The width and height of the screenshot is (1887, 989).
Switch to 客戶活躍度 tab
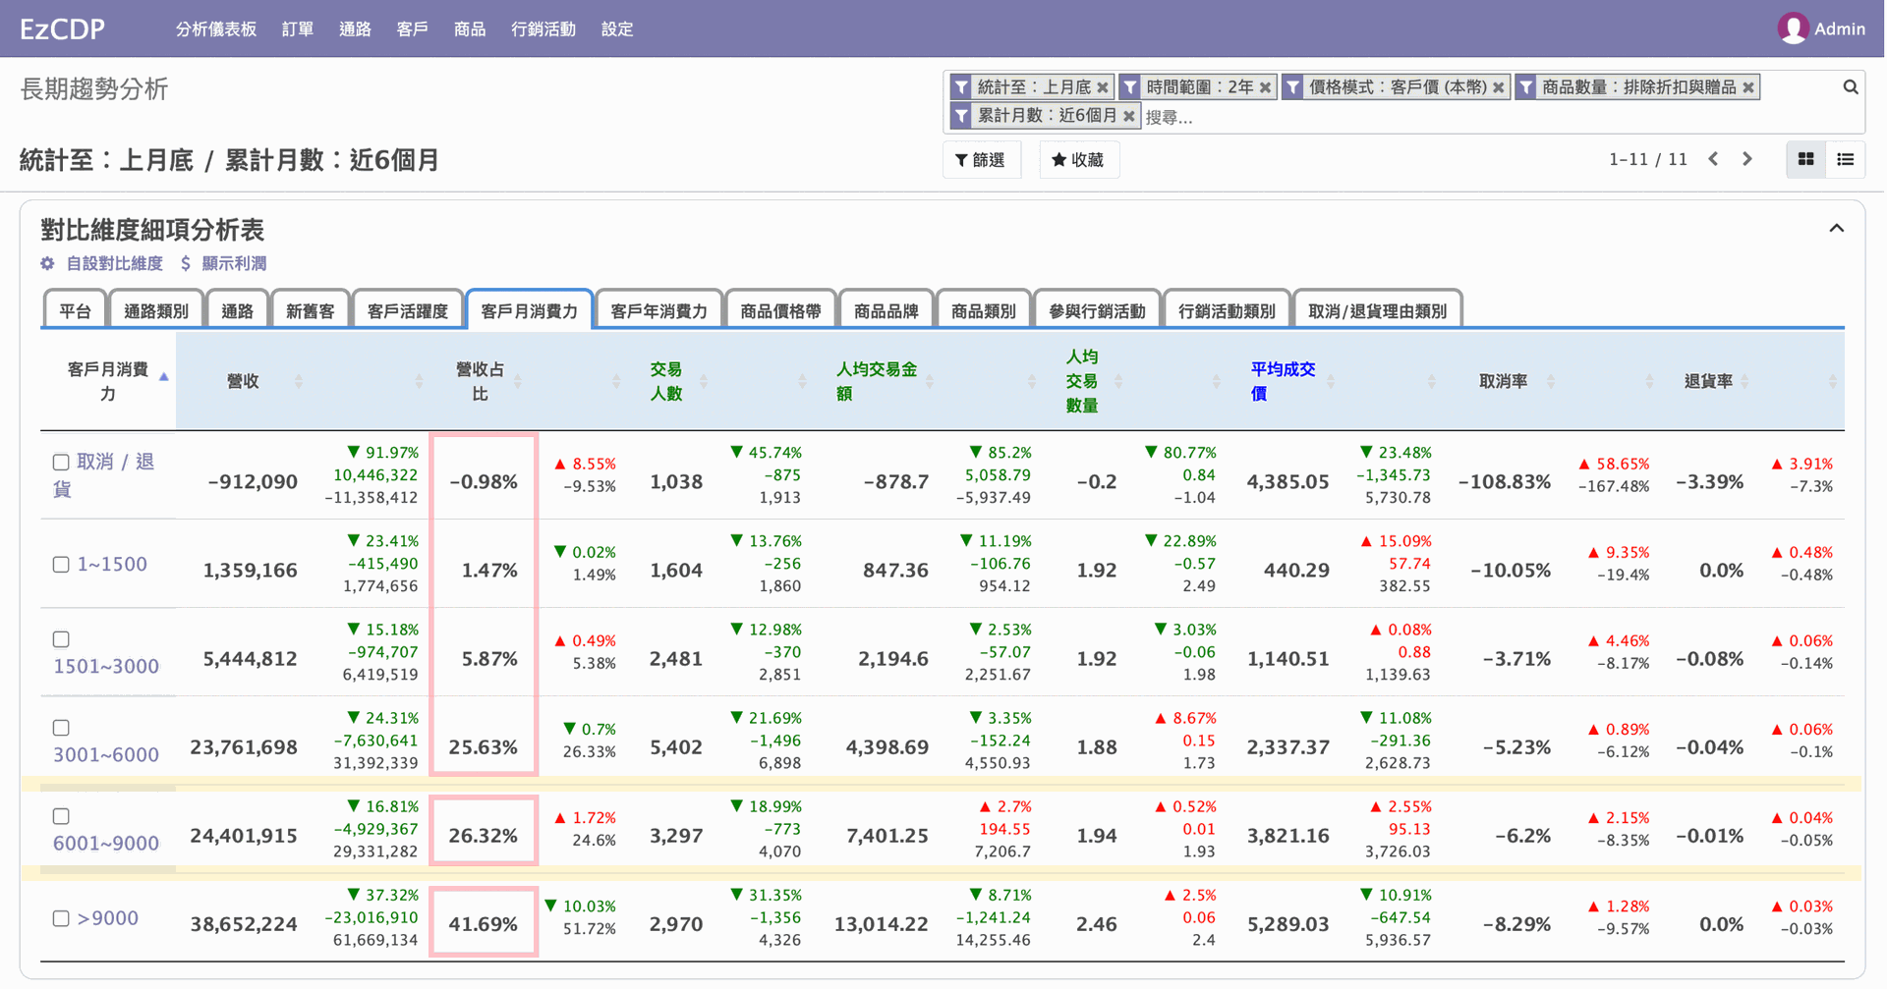407,310
